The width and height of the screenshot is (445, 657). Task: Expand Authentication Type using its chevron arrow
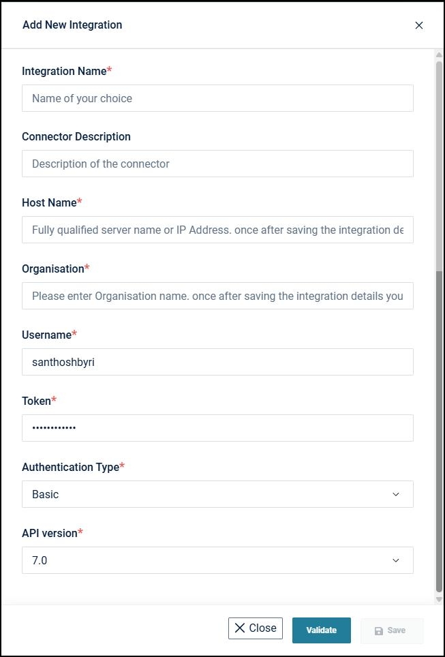click(x=396, y=494)
